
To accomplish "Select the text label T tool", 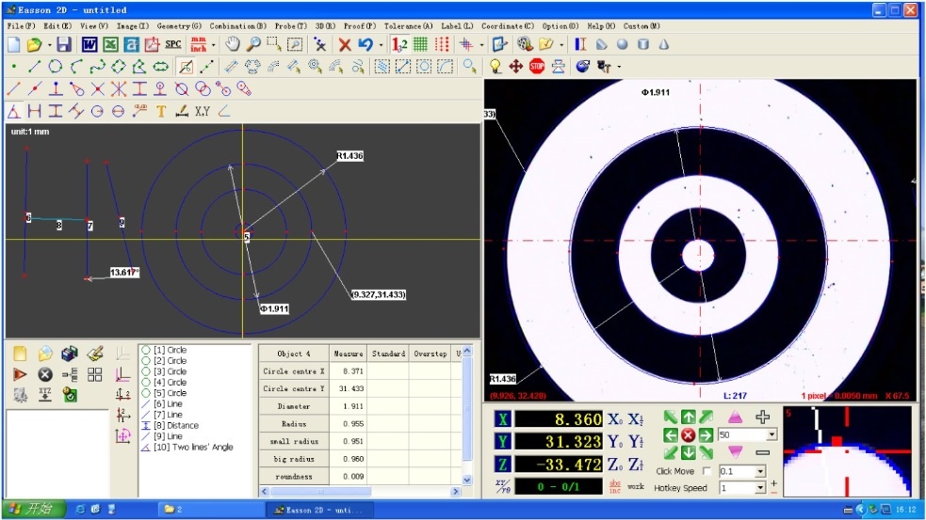I will [x=161, y=111].
